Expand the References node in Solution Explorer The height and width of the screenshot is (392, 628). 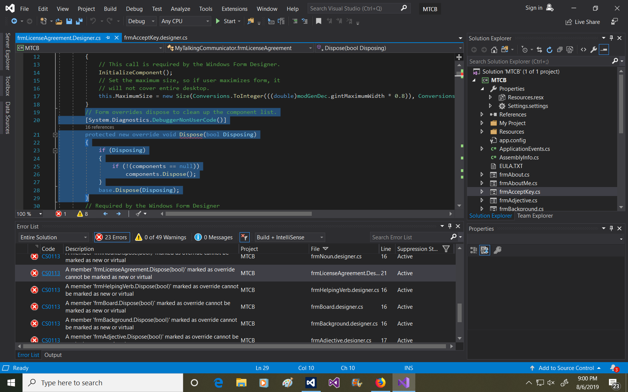[482, 114]
